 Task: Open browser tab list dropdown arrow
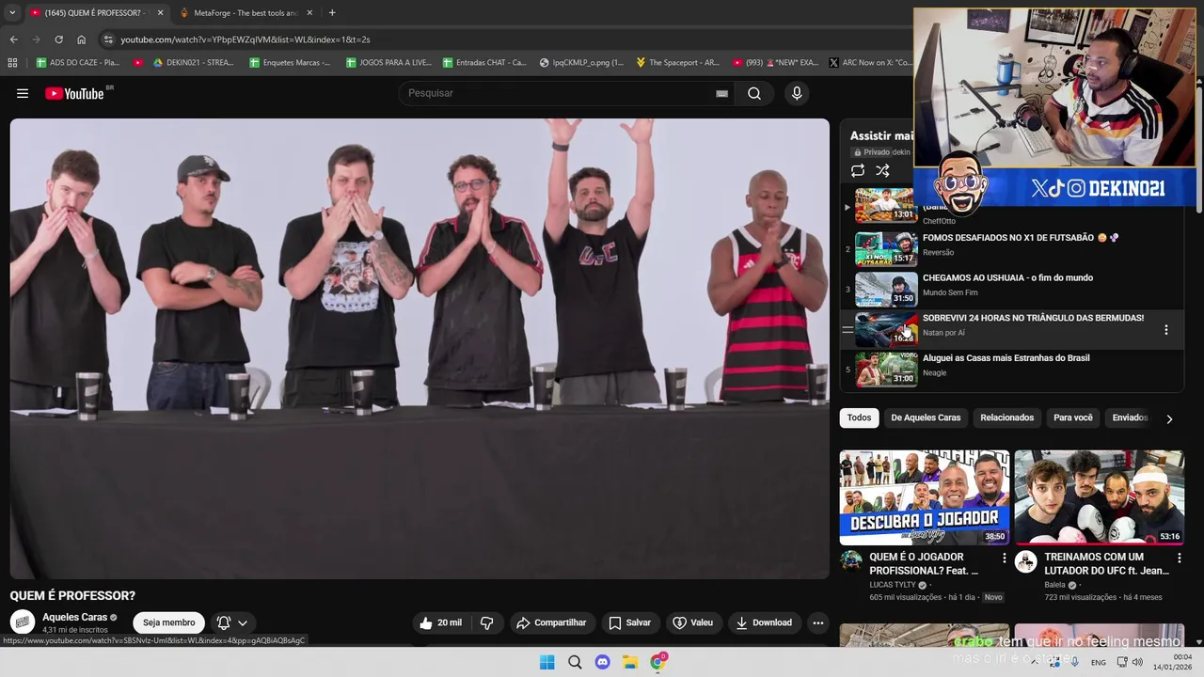[12, 12]
